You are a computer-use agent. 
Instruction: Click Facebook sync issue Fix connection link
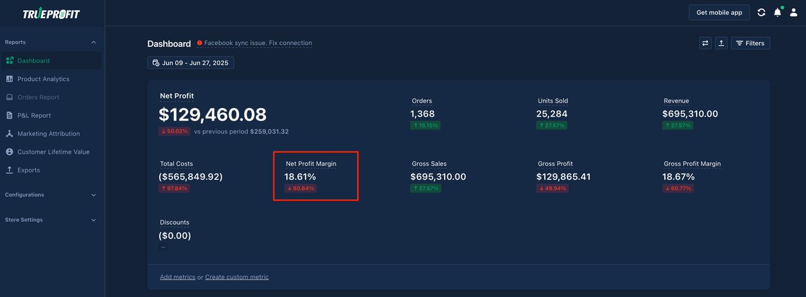pyautogui.click(x=258, y=43)
